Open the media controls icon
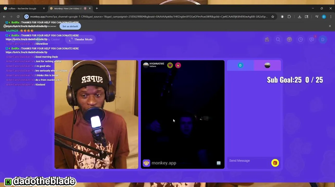 point(317,17)
